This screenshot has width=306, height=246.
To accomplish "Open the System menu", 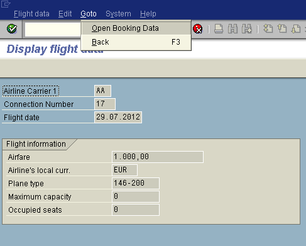I will [118, 14].
